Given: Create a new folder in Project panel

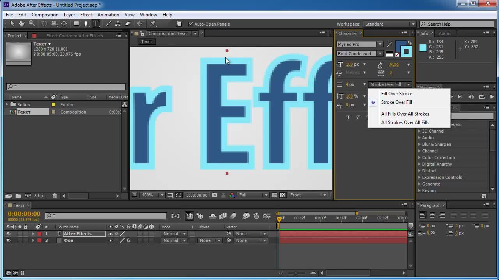Looking at the screenshot, I should [18, 196].
